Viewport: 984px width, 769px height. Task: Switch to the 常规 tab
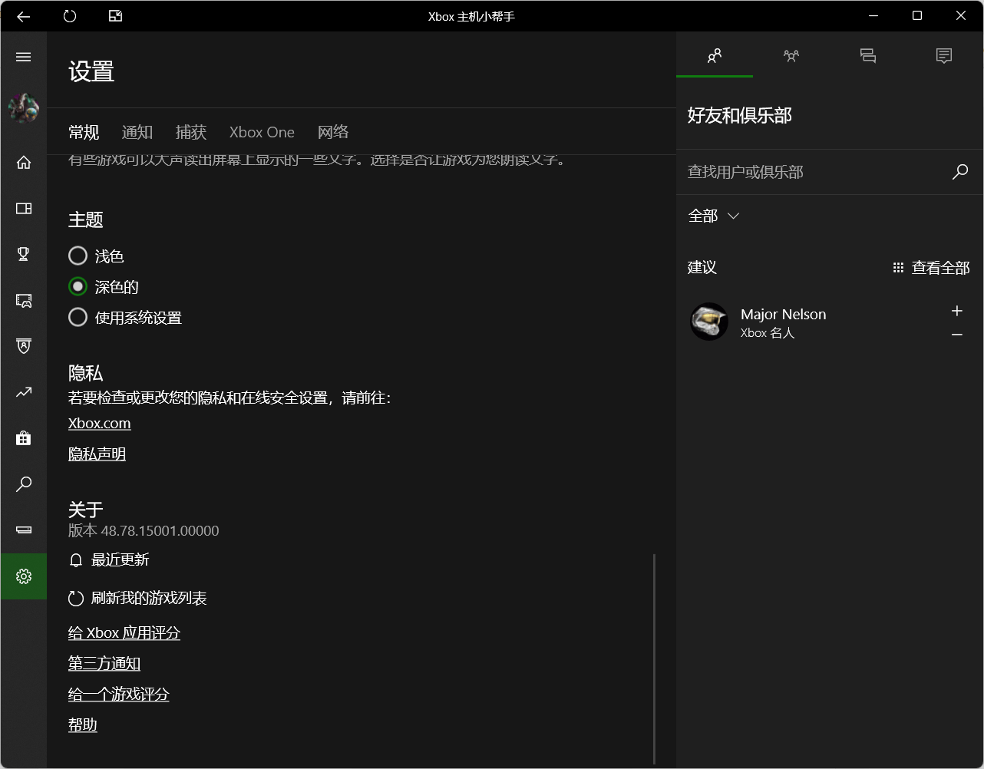pos(84,132)
